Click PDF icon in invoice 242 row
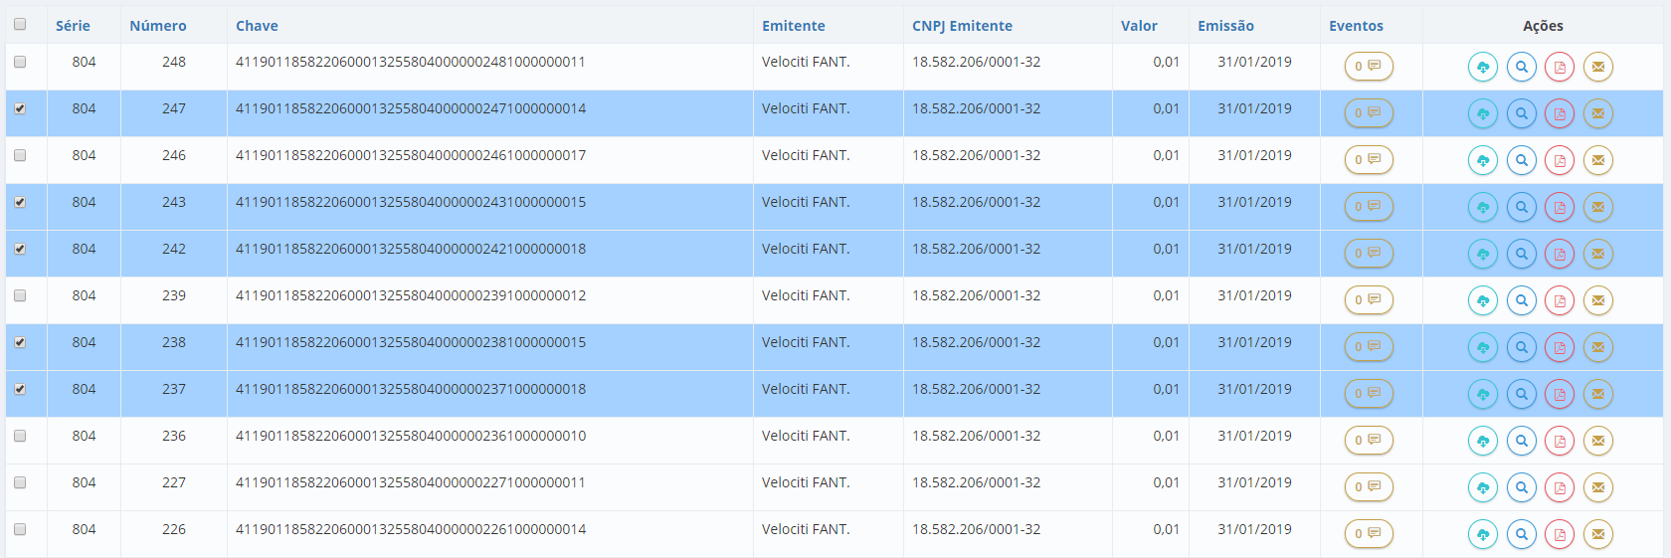 tap(1560, 254)
